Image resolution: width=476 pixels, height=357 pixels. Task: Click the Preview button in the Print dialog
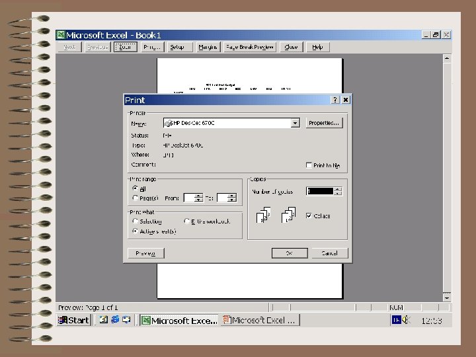click(x=146, y=253)
